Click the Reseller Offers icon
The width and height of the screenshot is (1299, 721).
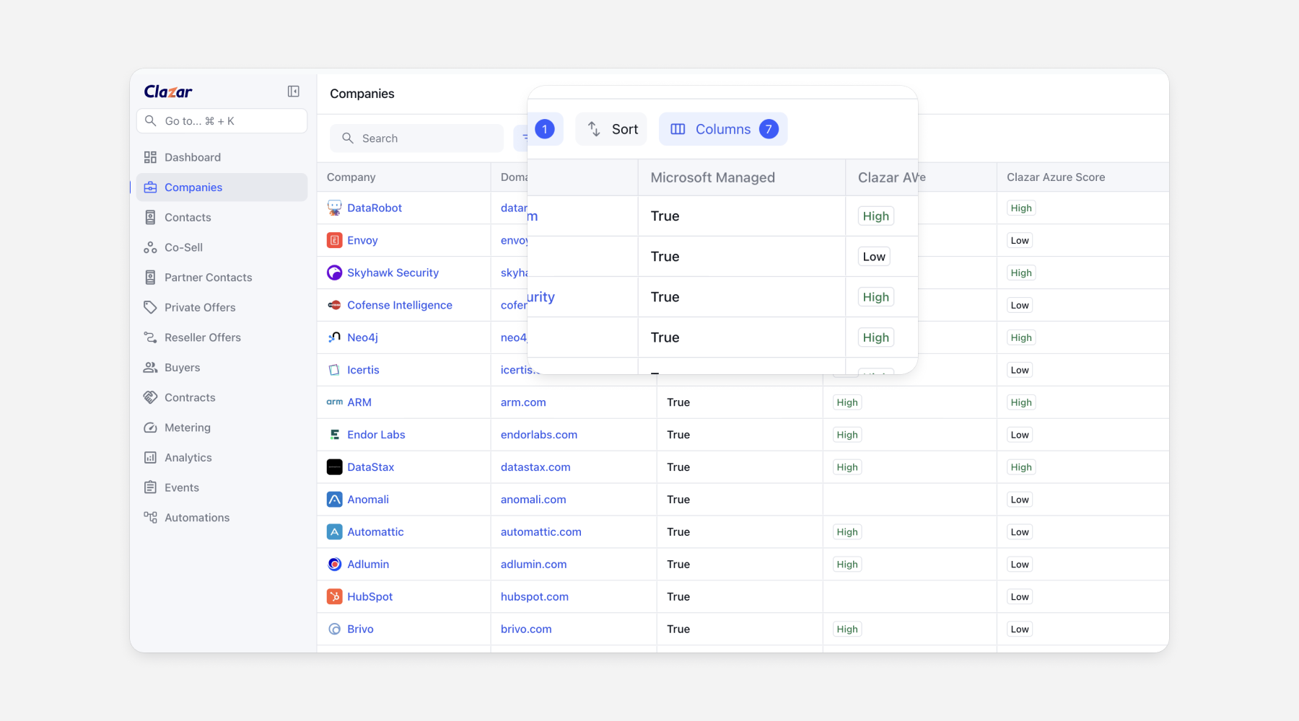(150, 337)
